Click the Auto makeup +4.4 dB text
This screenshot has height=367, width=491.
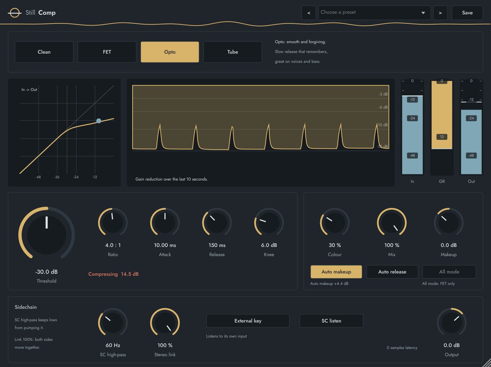tap(329, 284)
